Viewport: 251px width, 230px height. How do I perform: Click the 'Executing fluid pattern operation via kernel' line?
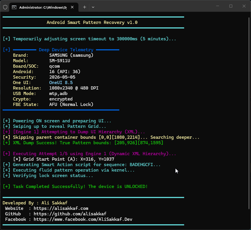[69, 170]
